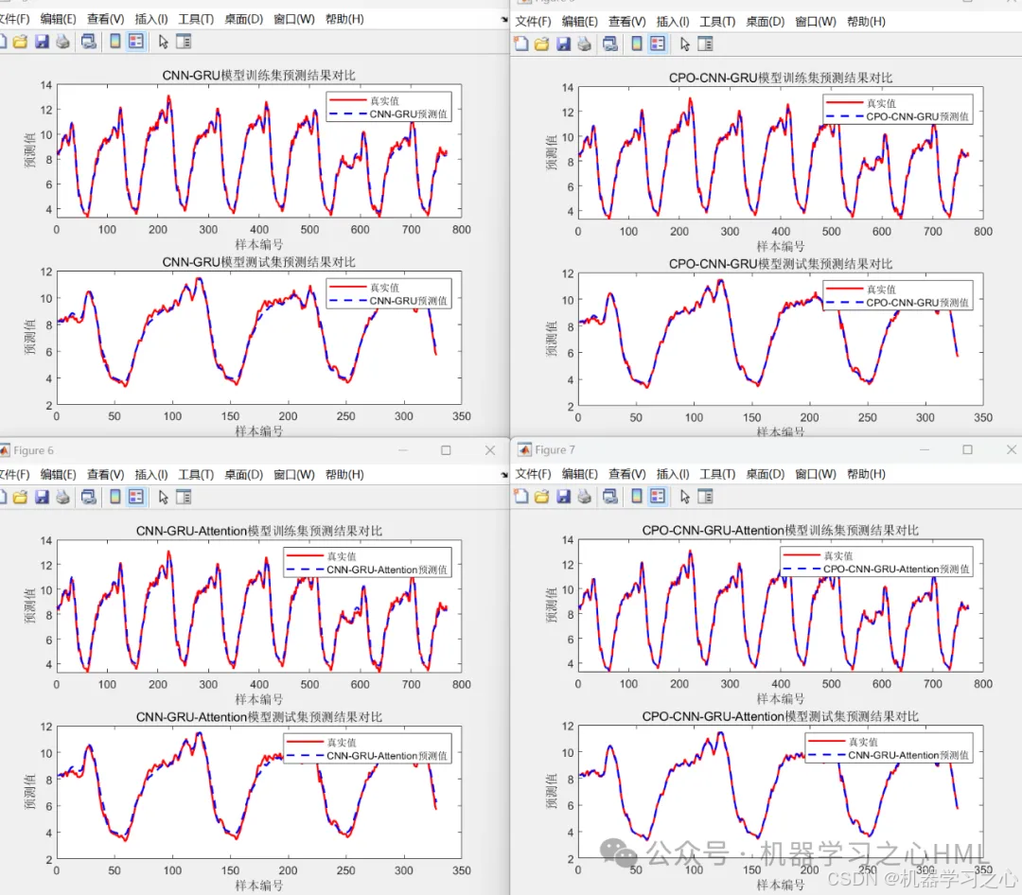Viewport: 1022px width, 895px height.
Task: Save Figure 7 with the floppy disk icon
Action: click(x=563, y=497)
